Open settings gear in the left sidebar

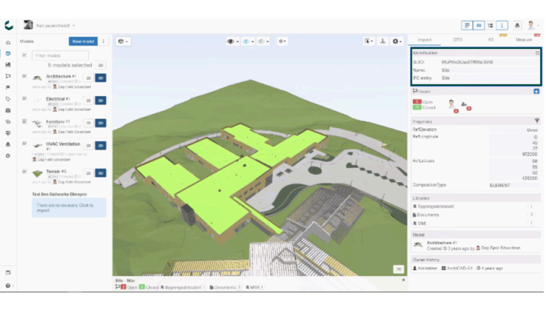[x=8, y=155]
